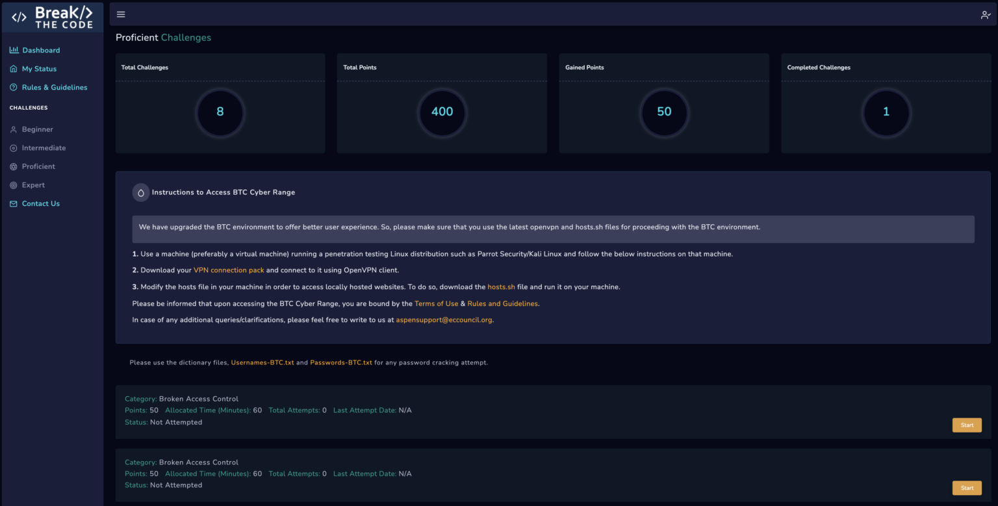Select the Expert challenges icon

tap(13, 184)
